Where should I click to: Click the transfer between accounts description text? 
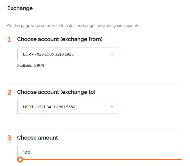coord(73,26)
